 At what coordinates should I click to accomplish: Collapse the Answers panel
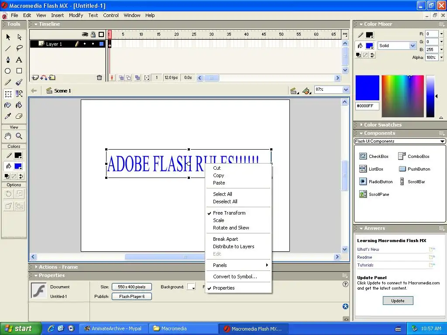[361, 229]
